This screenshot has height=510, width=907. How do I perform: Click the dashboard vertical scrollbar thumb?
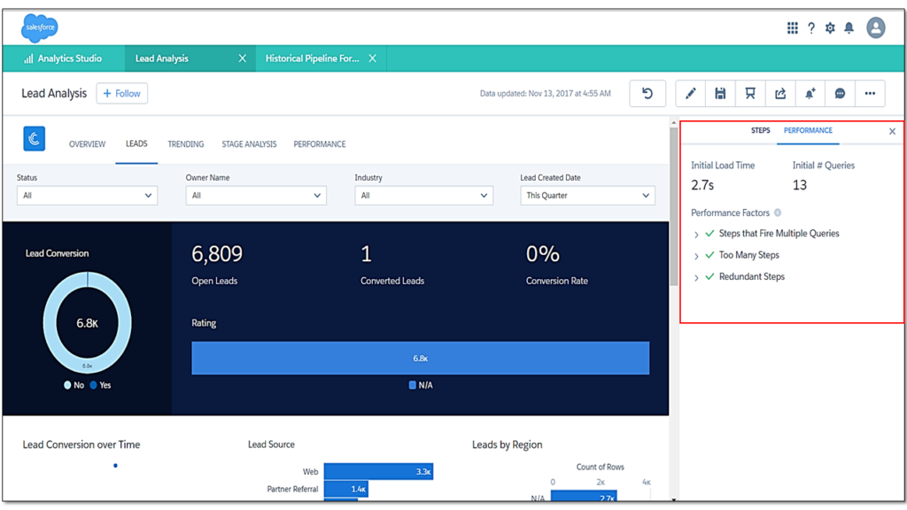673,205
